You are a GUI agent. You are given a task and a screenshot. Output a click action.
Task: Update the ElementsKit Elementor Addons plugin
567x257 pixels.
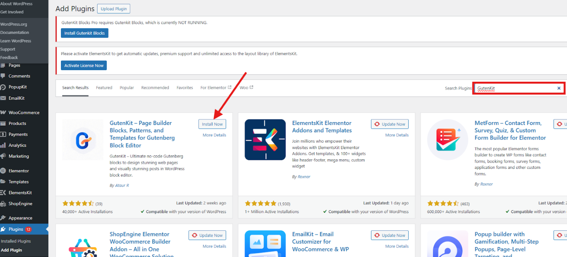[x=389, y=124]
